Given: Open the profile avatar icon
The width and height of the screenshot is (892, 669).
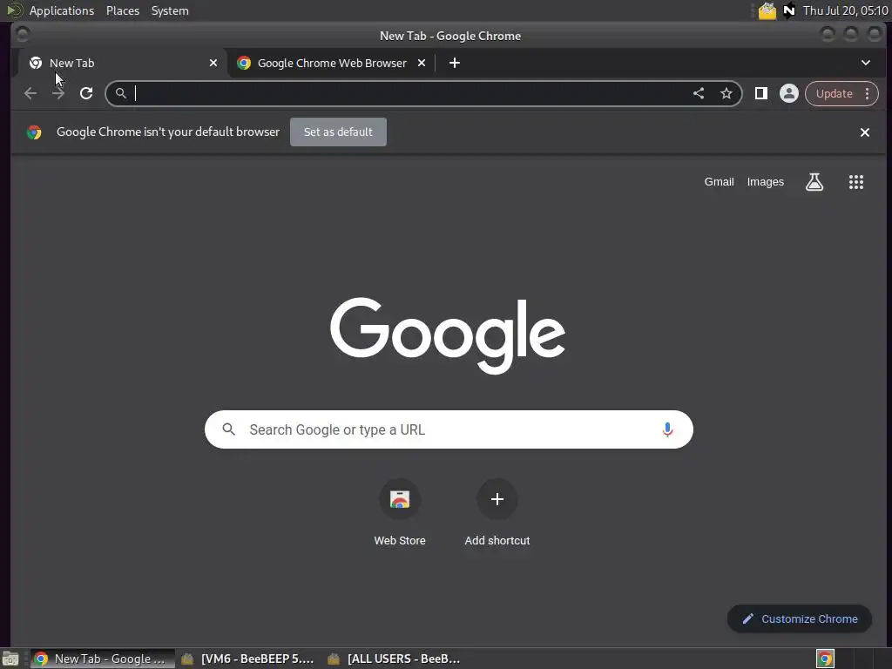Looking at the screenshot, I should pos(789,93).
